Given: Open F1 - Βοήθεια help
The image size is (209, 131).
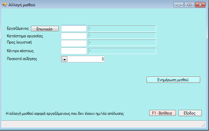Looking at the screenshot, I should 162,113.
